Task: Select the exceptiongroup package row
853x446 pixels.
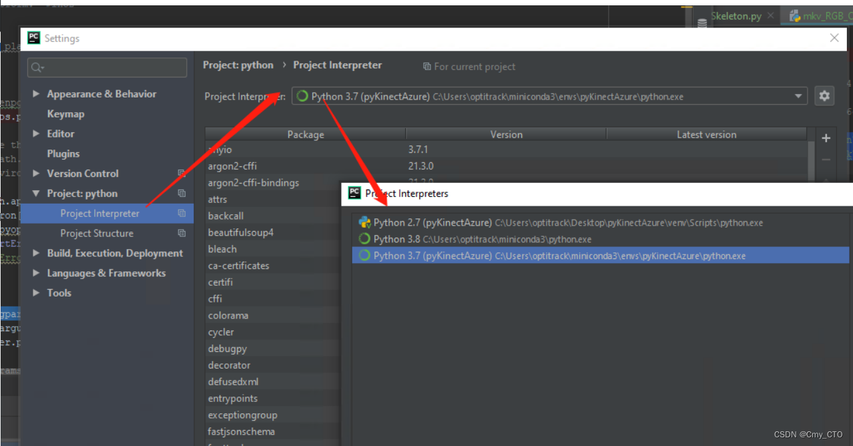Action: 273,415
